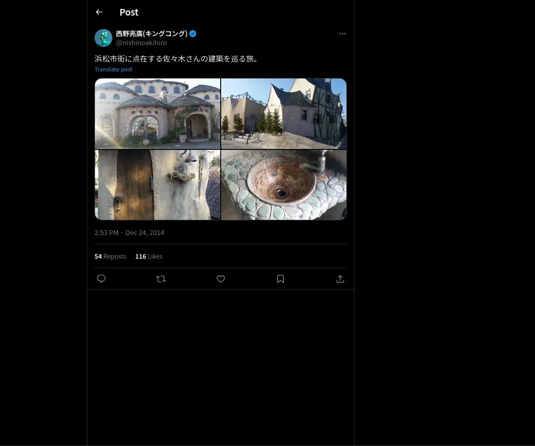Share the post via upload icon
The width and height of the screenshot is (535, 446).
[340, 279]
